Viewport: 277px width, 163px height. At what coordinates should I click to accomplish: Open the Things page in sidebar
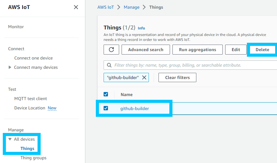[x=27, y=148]
